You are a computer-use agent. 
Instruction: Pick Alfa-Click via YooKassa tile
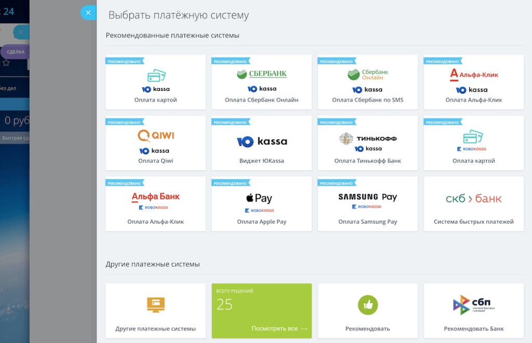coord(473,82)
